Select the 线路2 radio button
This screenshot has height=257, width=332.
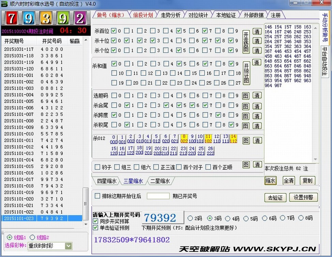tap(32, 237)
